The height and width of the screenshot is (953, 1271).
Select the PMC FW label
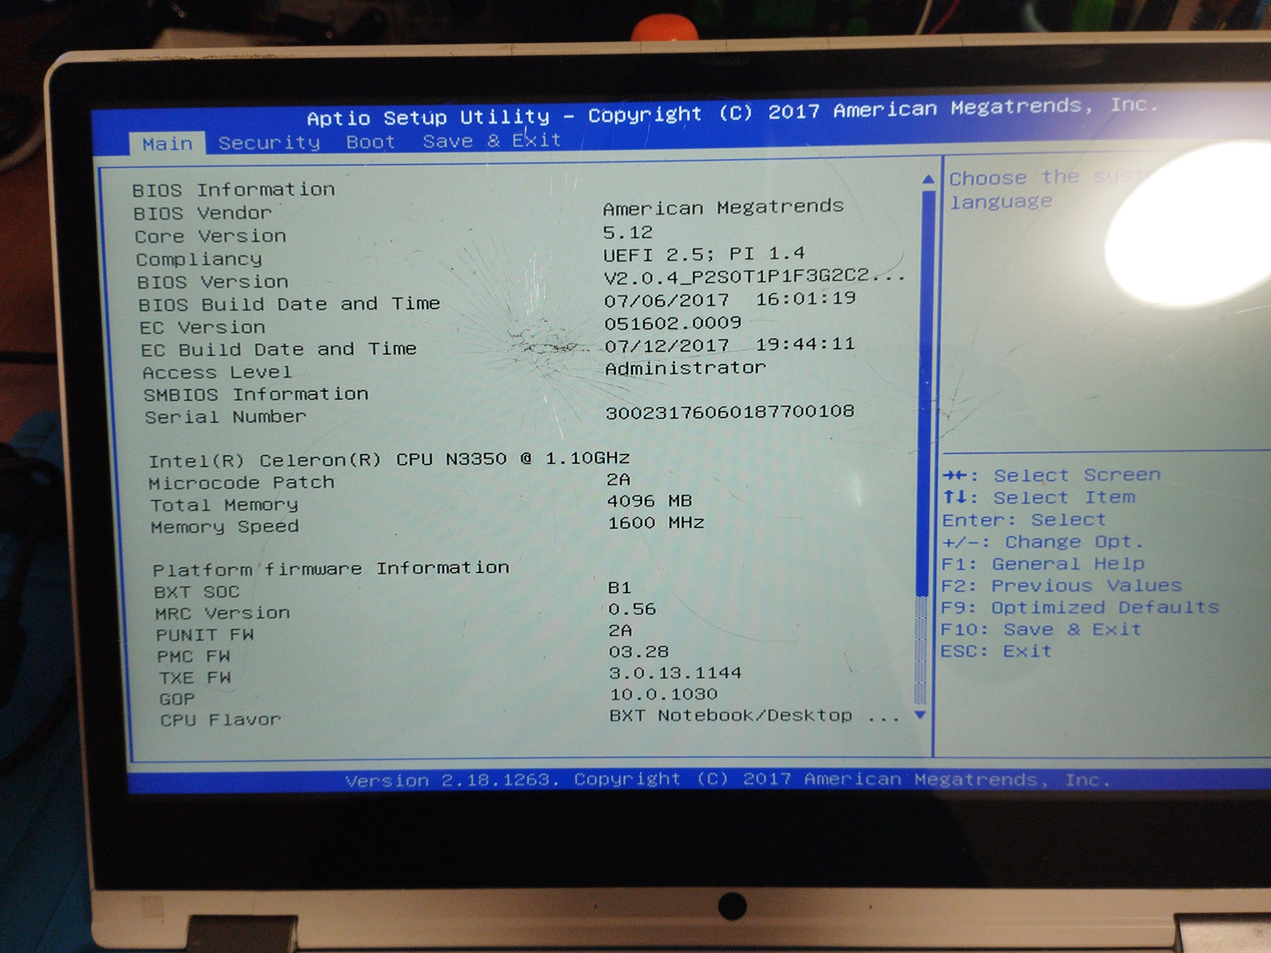pos(193,657)
